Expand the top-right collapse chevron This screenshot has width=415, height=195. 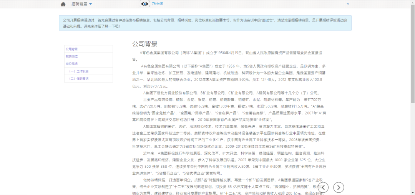(x=348, y=4)
